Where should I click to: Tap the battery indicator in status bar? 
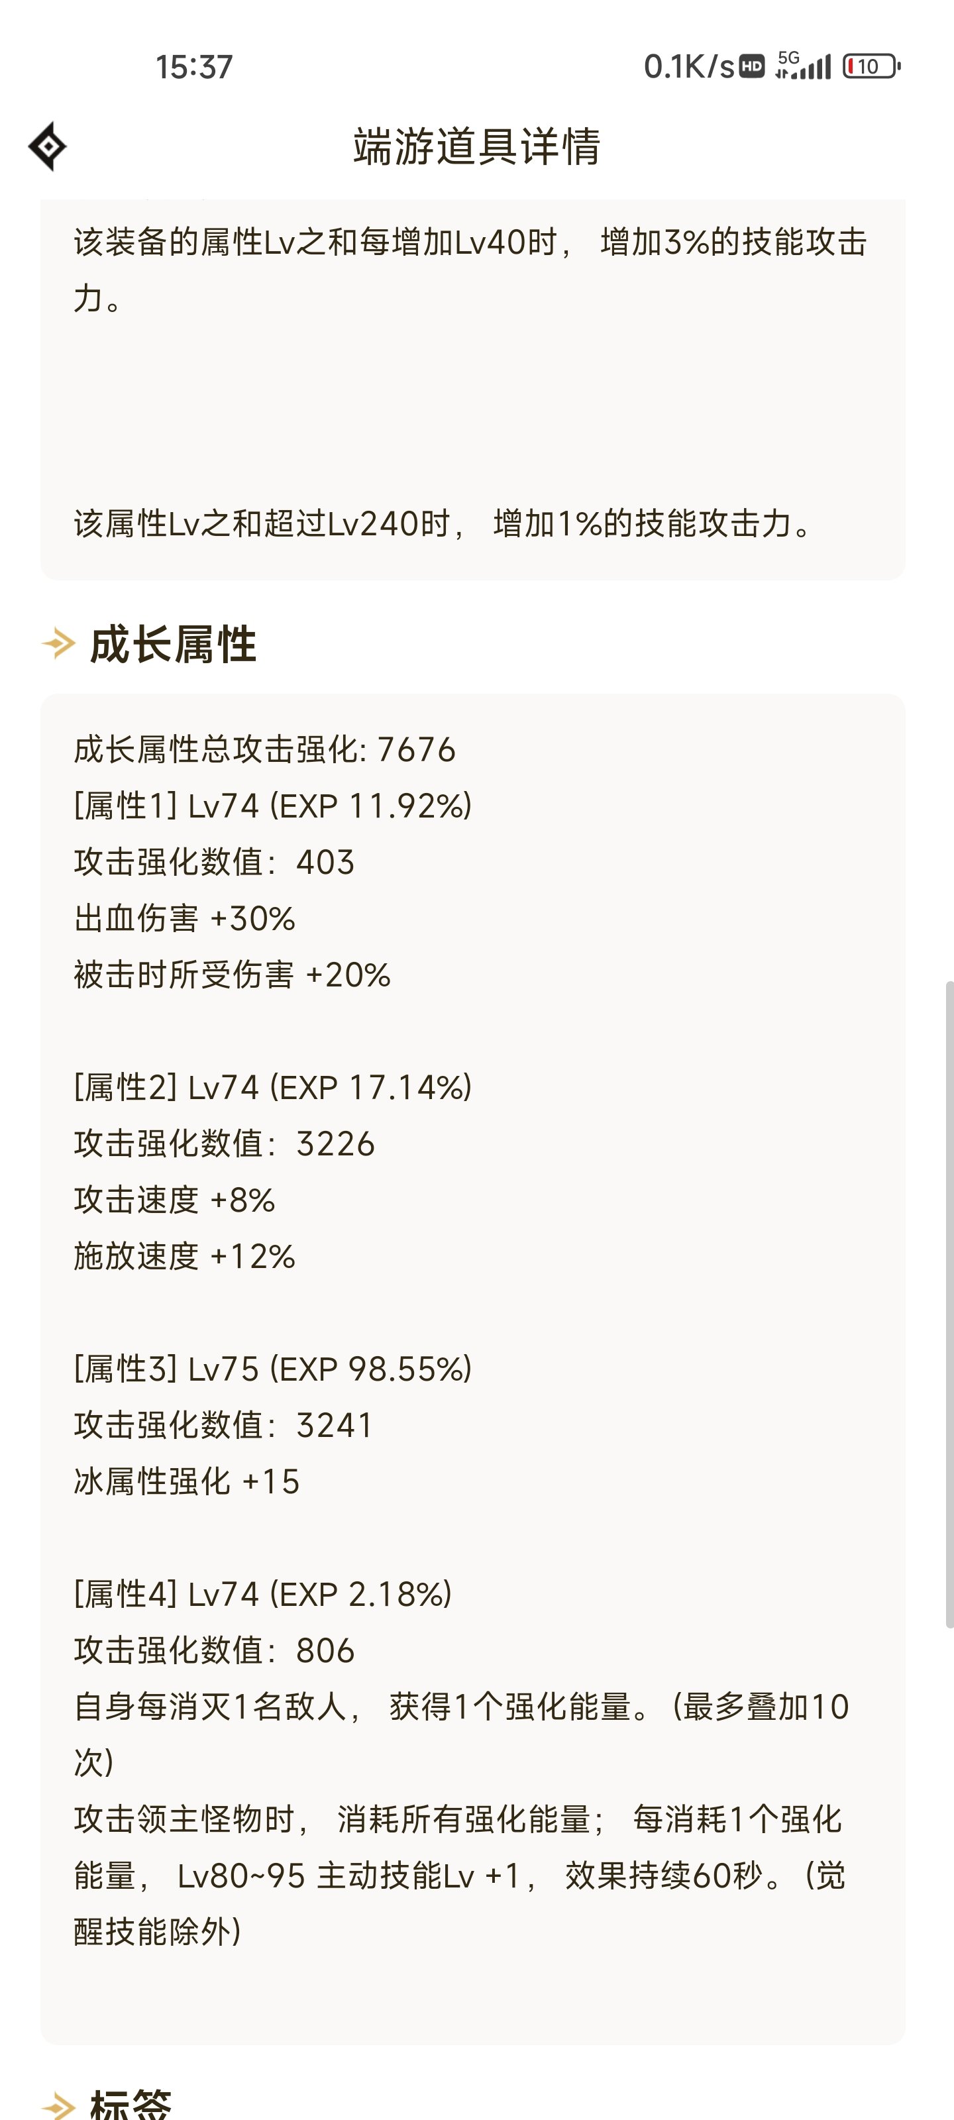[x=872, y=67]
